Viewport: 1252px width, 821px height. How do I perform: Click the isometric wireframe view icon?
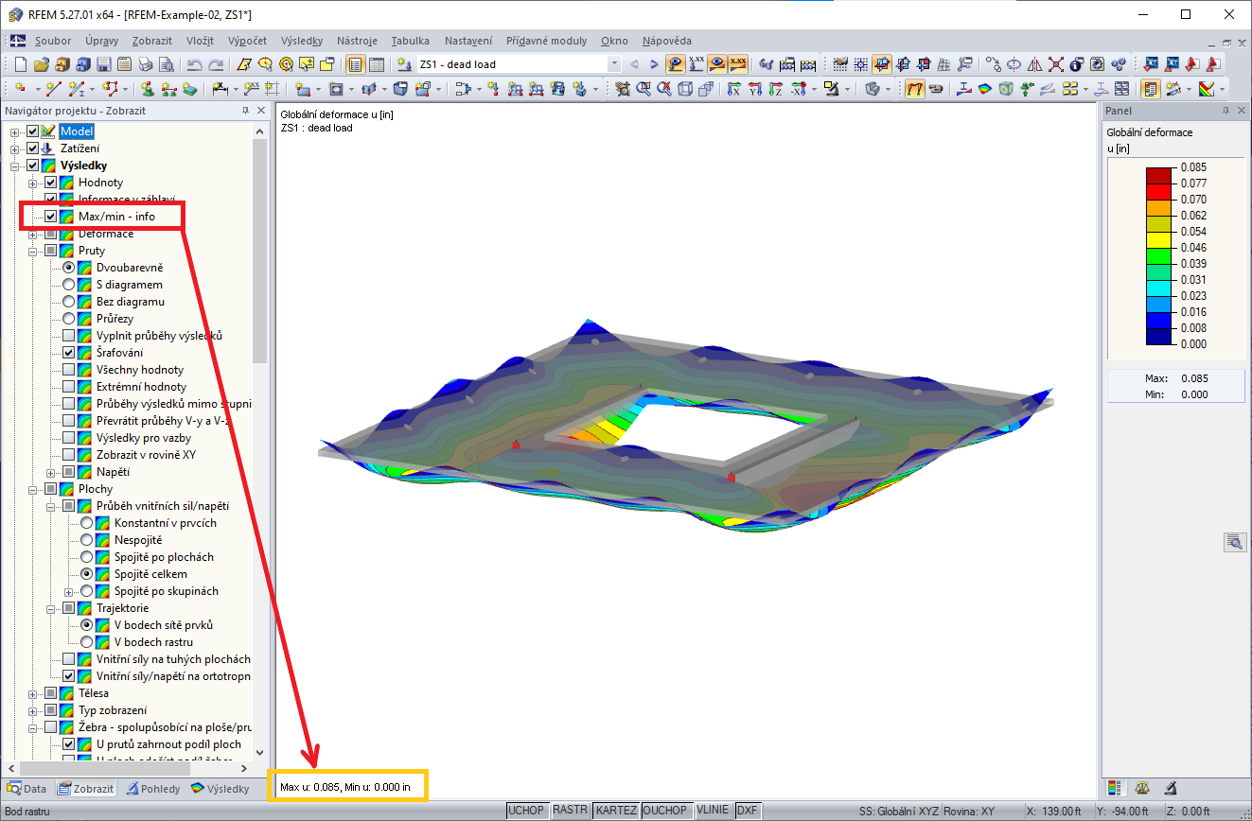click(x=686, y=89)
